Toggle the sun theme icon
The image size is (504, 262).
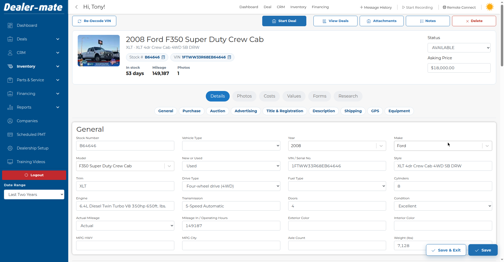(x=490, y=7)
